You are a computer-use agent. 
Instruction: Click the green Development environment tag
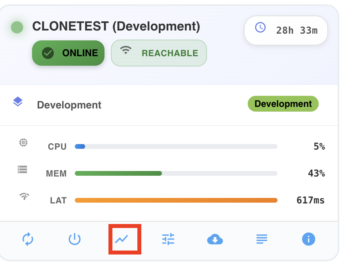(x=283, y=104)
